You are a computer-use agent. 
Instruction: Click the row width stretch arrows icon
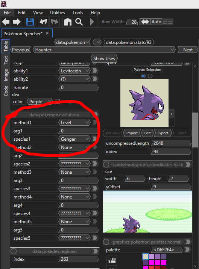click(x=145, y=22)
